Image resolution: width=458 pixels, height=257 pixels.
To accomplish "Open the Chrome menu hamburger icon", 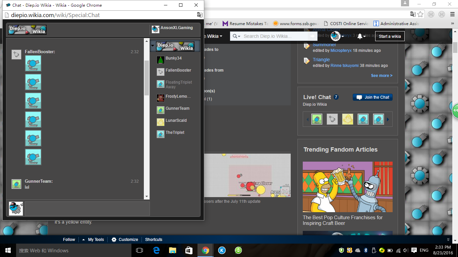I will (452, 14).
